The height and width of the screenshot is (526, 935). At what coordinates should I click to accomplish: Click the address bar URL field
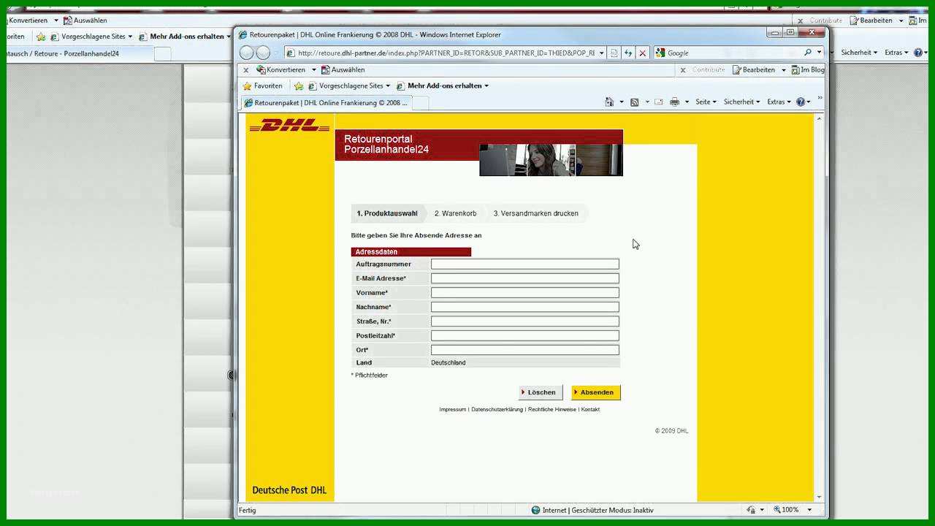click(446, 53)
